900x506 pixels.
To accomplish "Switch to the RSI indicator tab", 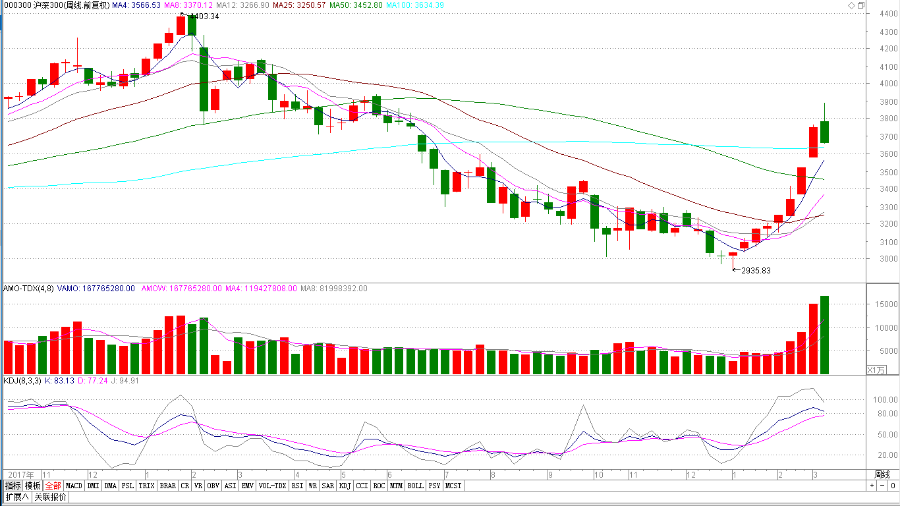I will 298,486.
